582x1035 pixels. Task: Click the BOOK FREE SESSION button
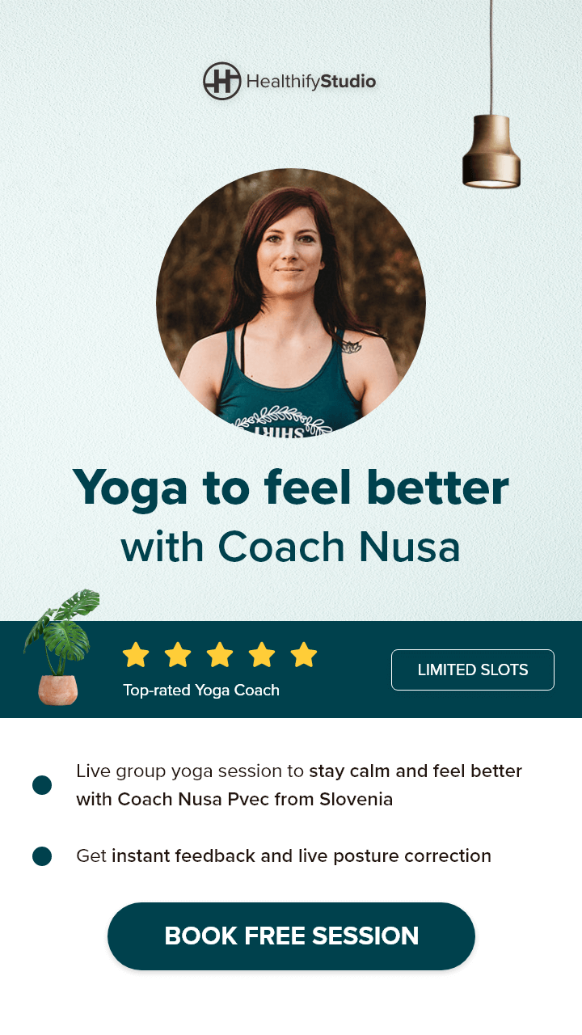pyautogui.click(x=291, y=936)
